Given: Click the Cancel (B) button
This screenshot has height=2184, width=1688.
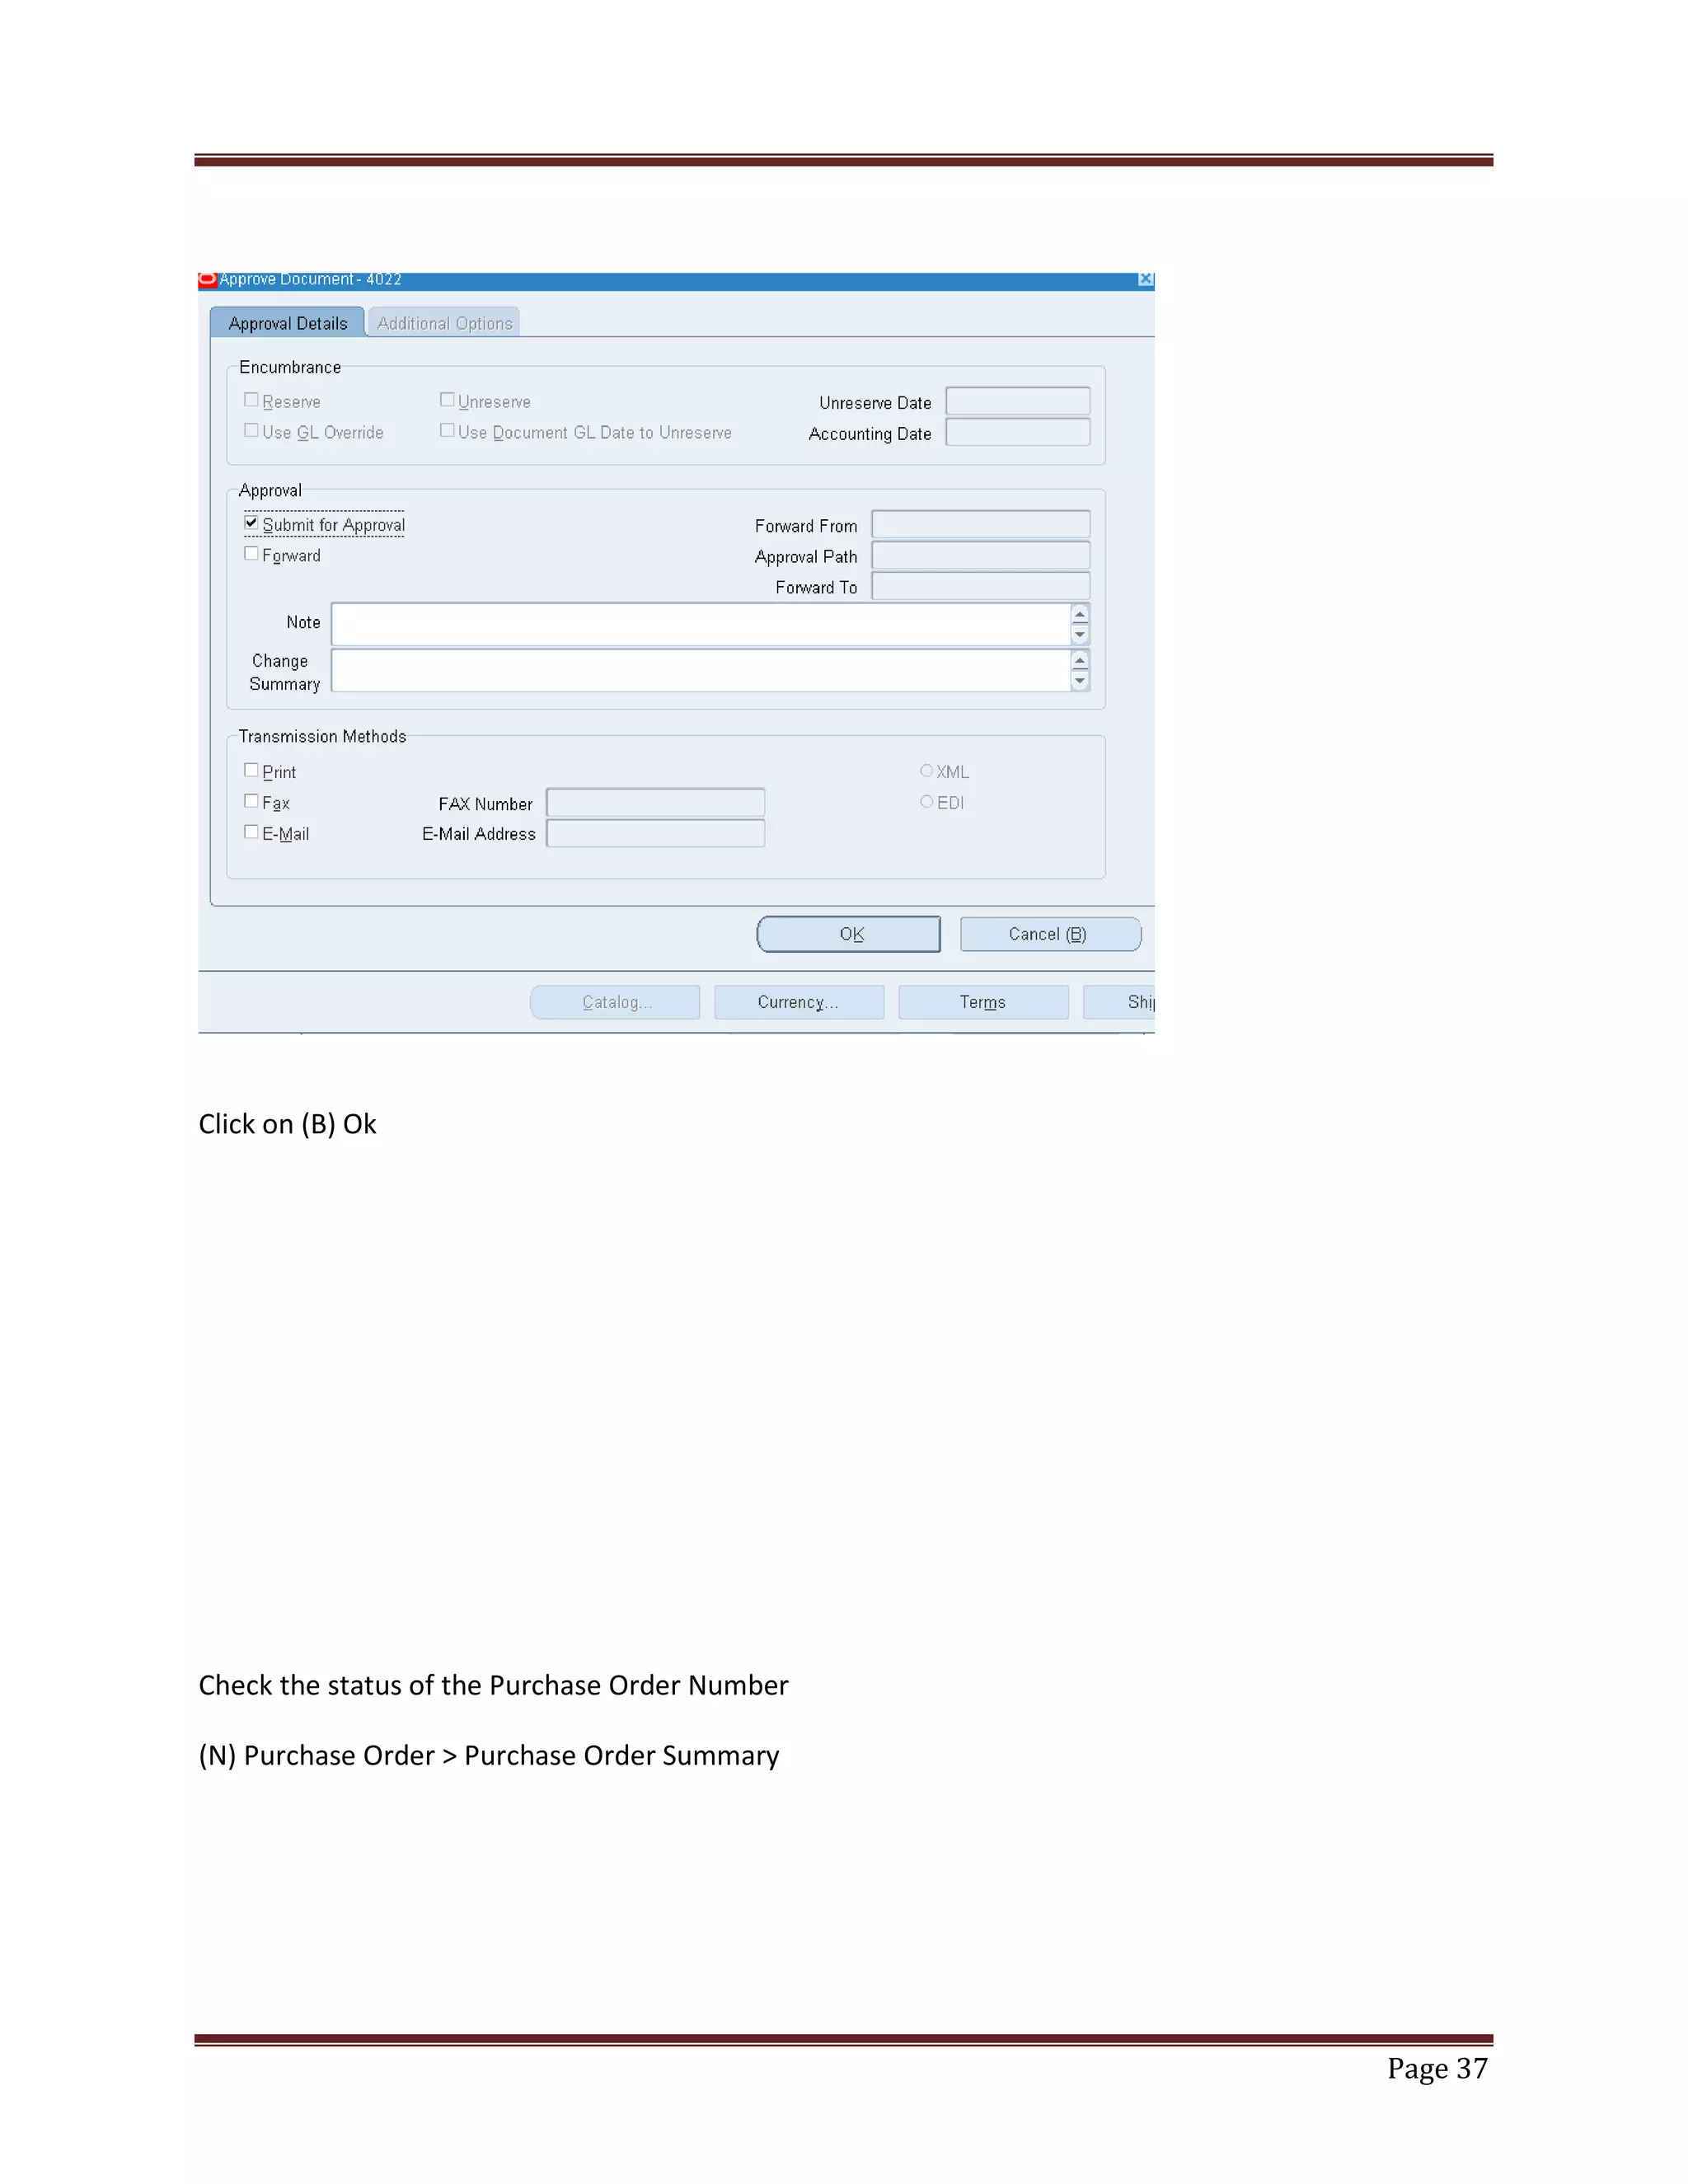Looking at the screenshot, I should click(1050, 934).
